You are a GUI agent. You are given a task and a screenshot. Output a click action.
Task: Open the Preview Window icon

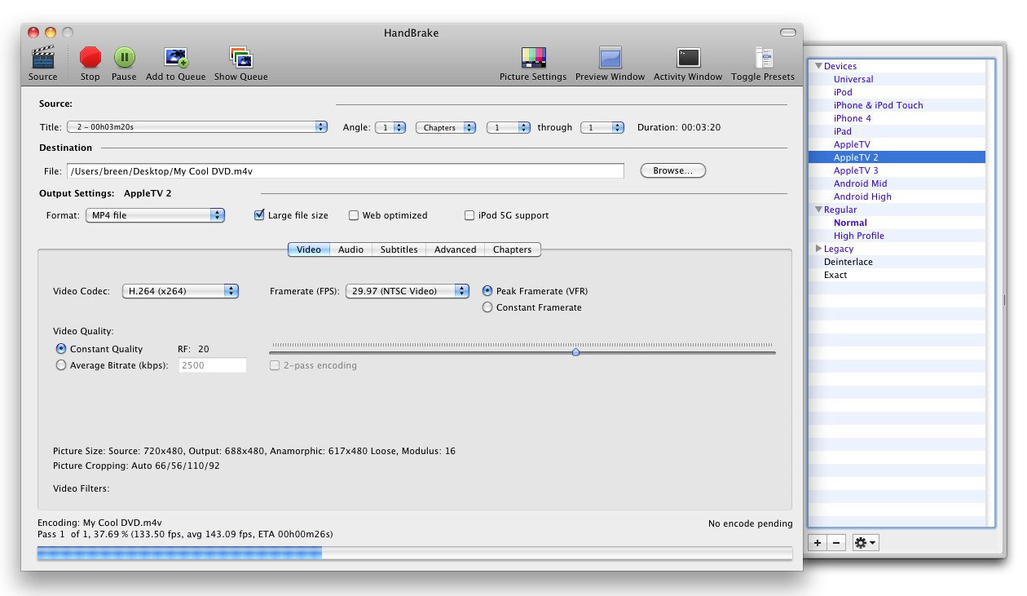[610, 57]
